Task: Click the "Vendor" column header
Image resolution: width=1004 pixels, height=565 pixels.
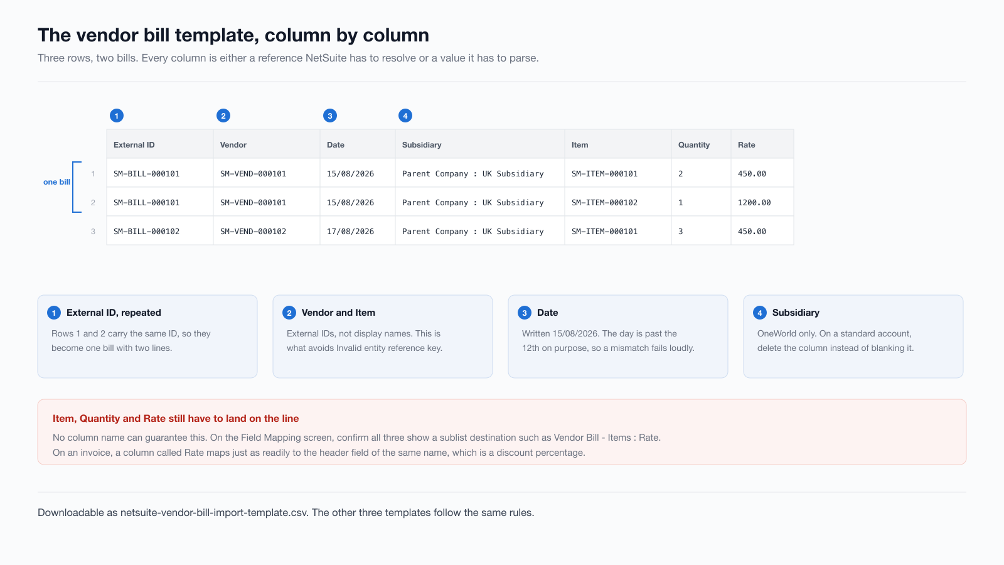Action: click(x=267, y=144)
